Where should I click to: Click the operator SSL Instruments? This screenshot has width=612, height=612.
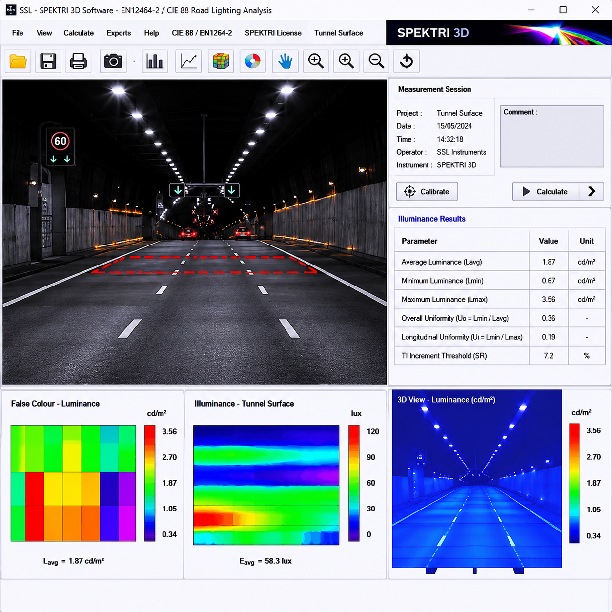[x=461, y=152]
